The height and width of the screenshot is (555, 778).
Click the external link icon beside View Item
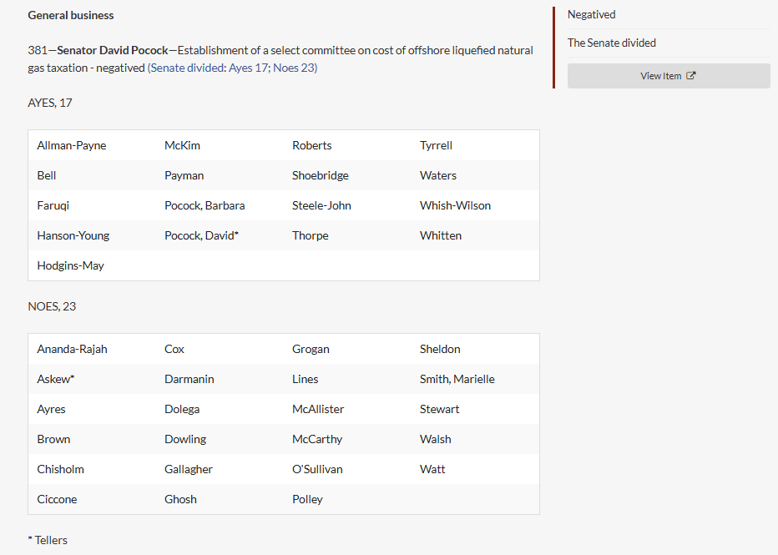coord(691,76)
